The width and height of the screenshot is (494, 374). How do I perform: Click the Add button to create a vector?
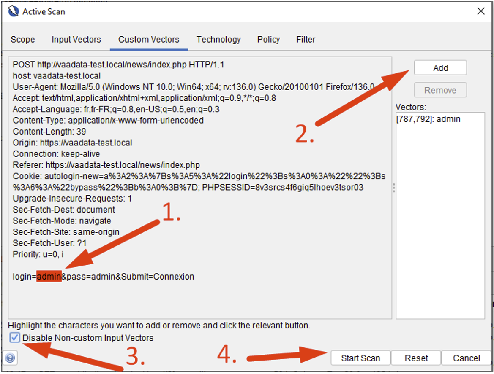point(440,67)
